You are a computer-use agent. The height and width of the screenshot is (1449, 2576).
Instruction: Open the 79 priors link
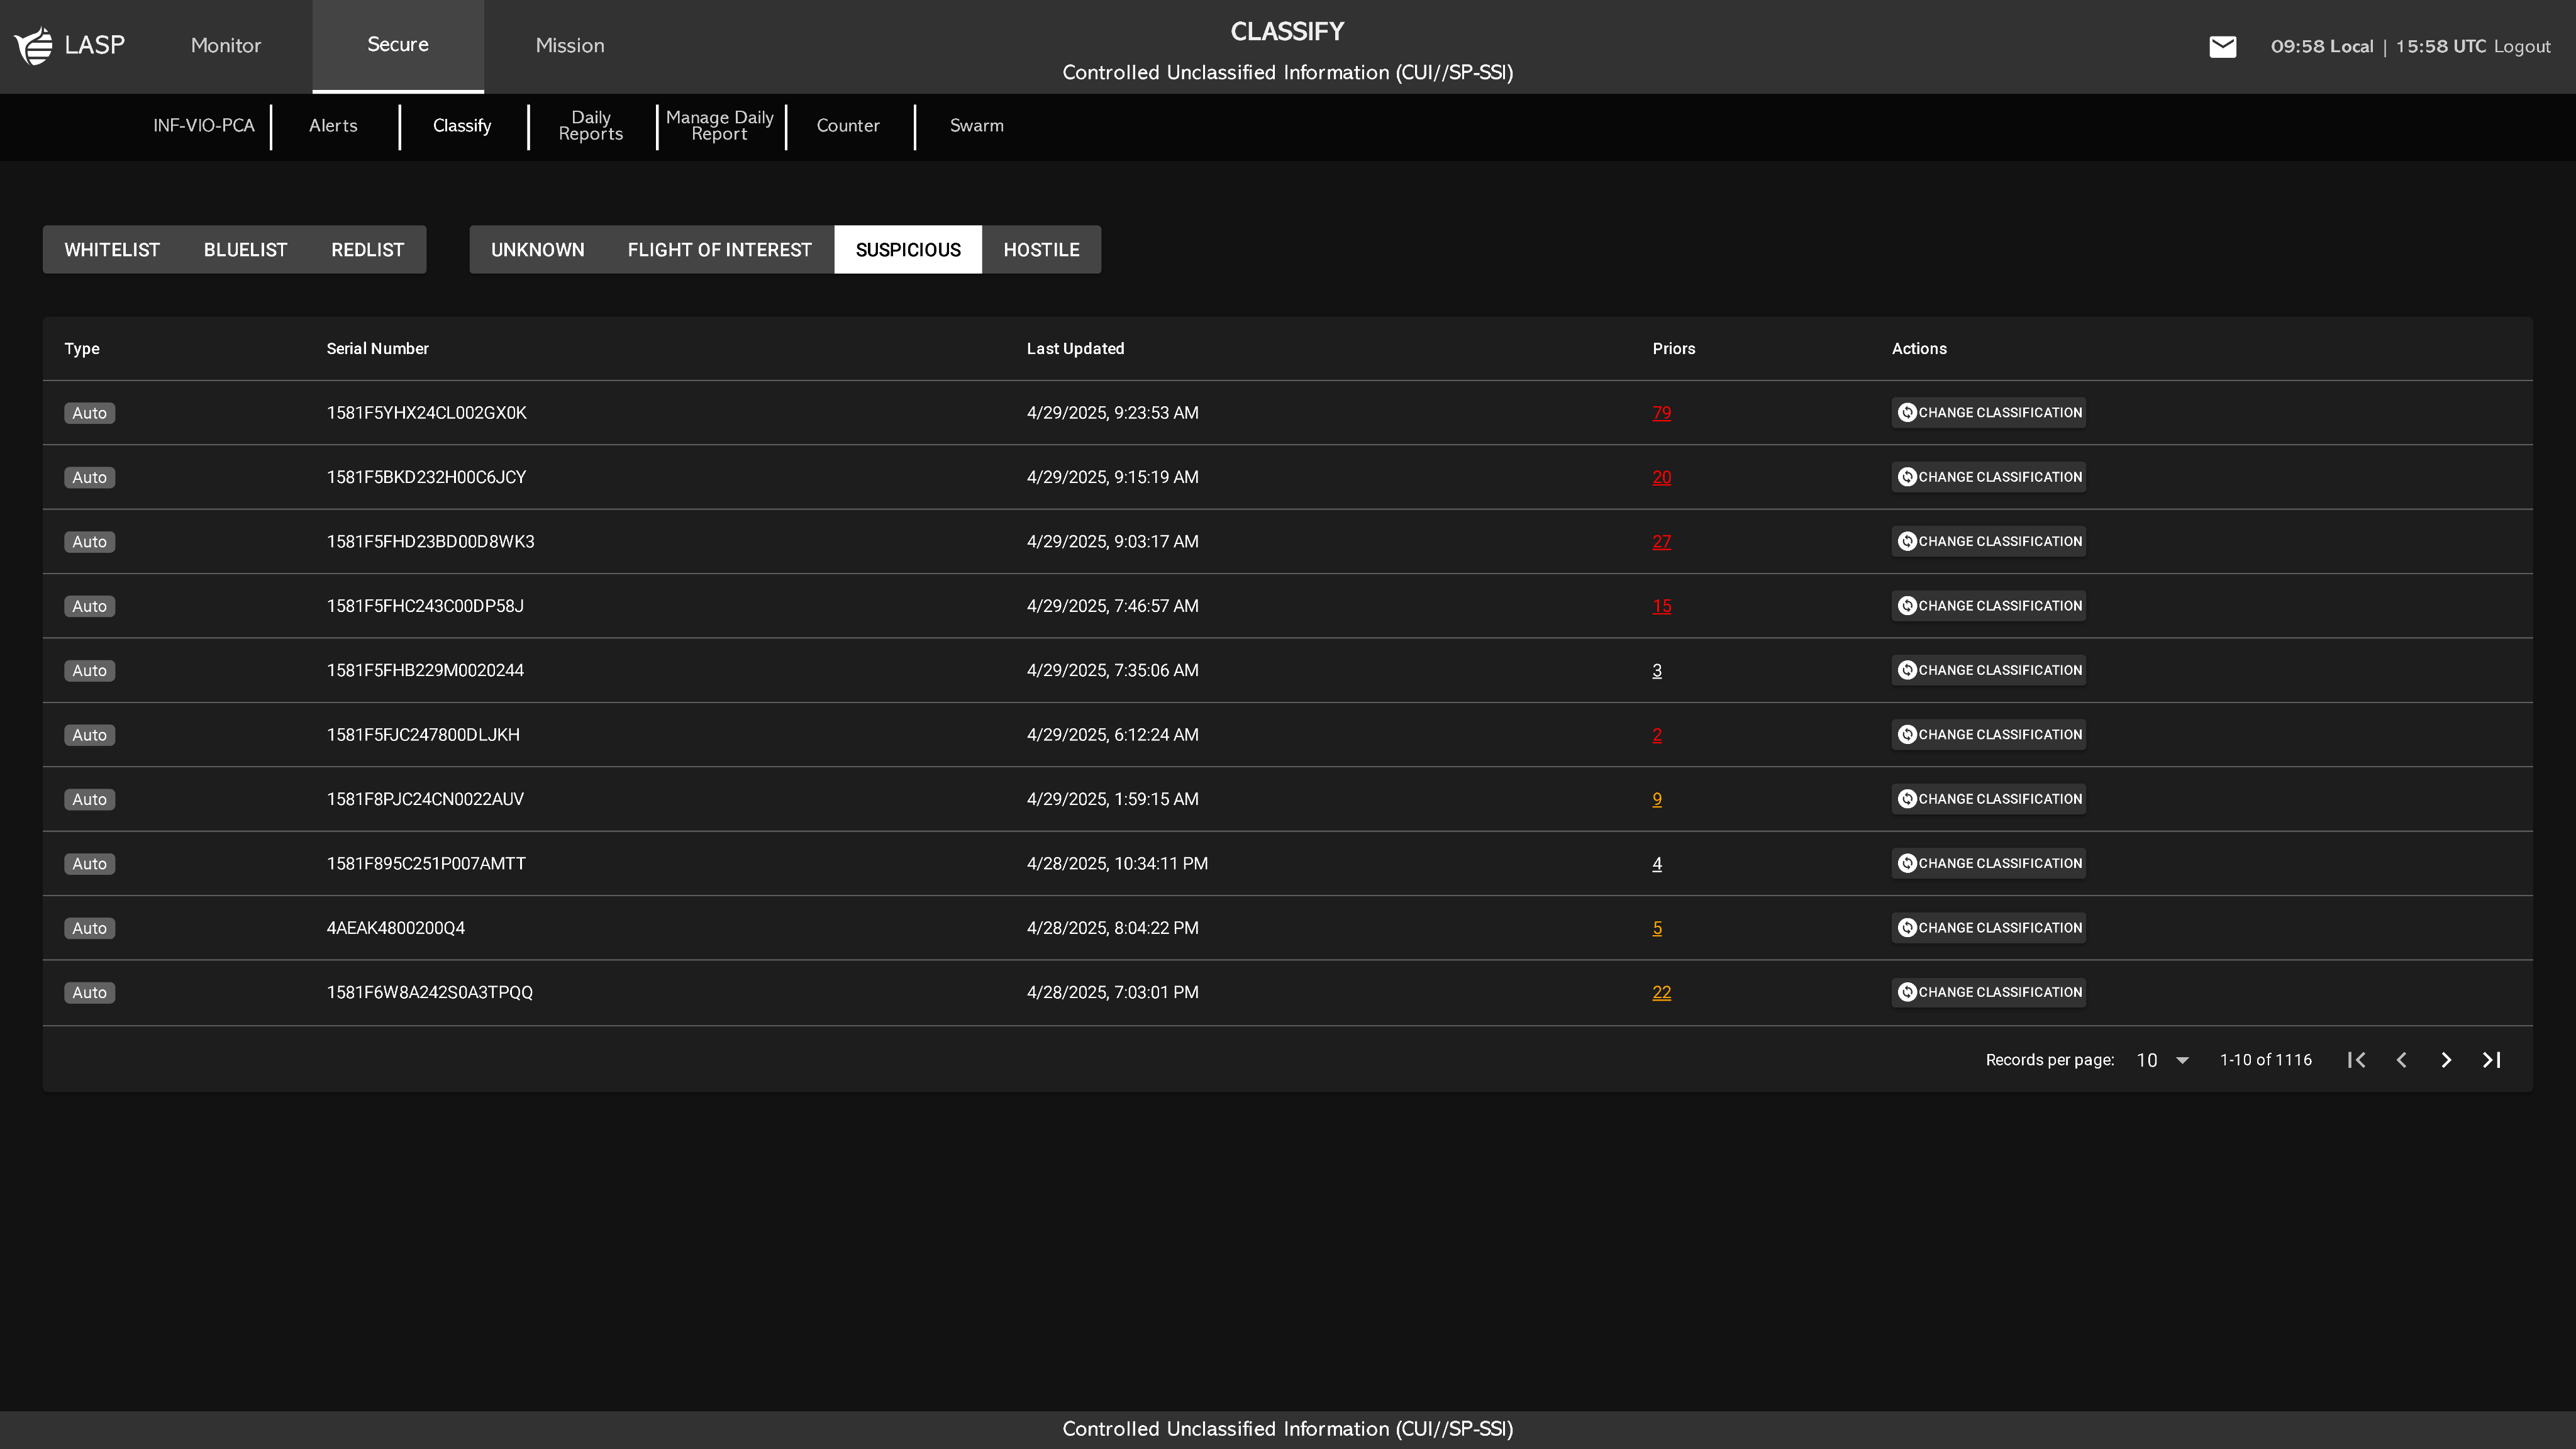pos(1661,413)
